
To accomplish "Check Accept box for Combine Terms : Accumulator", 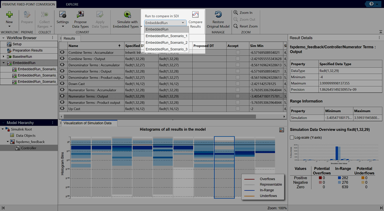I will click(238, 53).
